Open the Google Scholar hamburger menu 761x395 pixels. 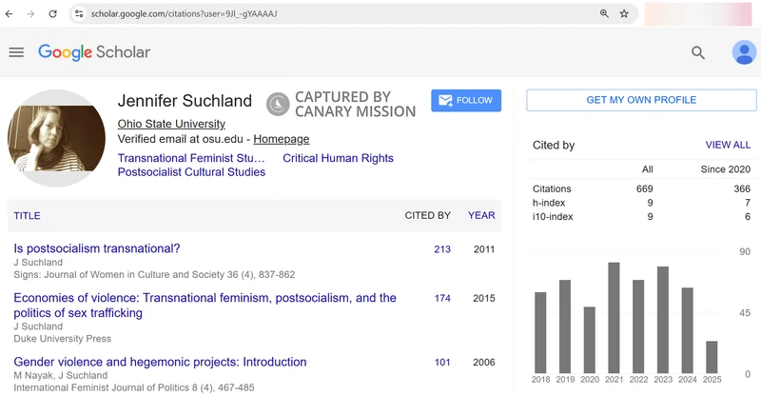click(16, 52)
